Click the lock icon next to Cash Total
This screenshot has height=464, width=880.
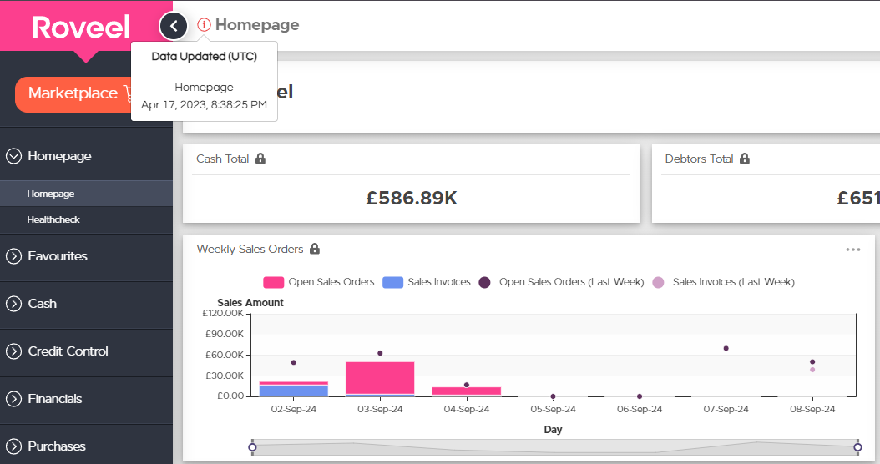click(x=260, y=159)
